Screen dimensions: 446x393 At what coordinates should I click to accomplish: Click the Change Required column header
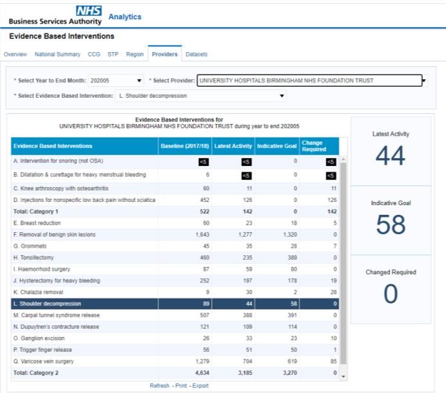coord(319,146)
